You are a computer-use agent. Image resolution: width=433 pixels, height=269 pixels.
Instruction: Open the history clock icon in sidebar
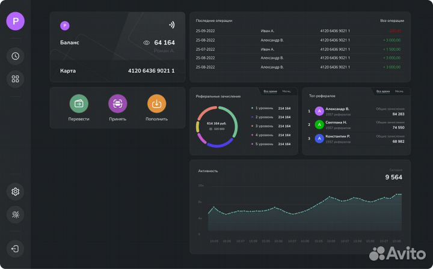tap(16, 56)
